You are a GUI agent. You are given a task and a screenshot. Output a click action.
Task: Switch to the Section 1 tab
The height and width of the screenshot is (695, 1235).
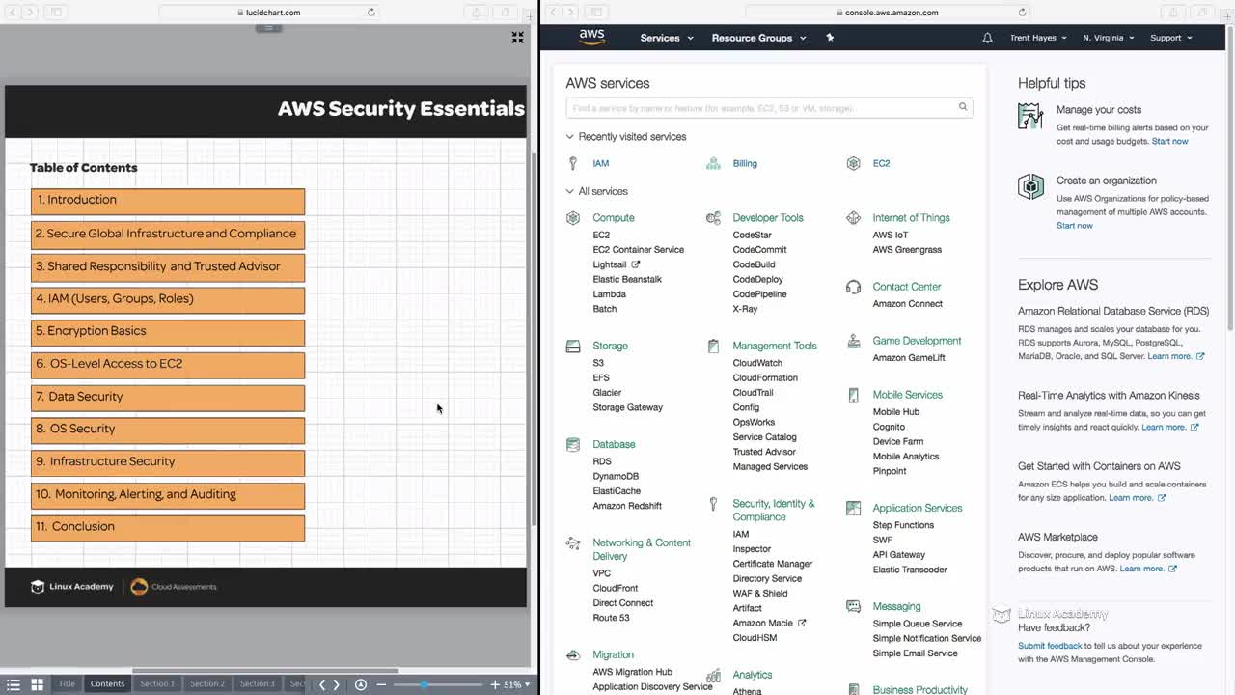point(157,684)
